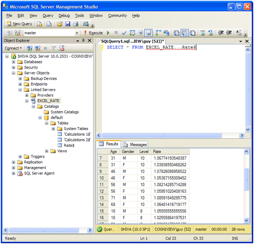This screenshot has height=244, width=254.
Task: Click the Execute button
Action: click(x=93, y=33)
